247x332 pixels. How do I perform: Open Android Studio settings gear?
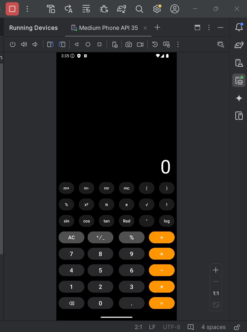coord(157,9)
